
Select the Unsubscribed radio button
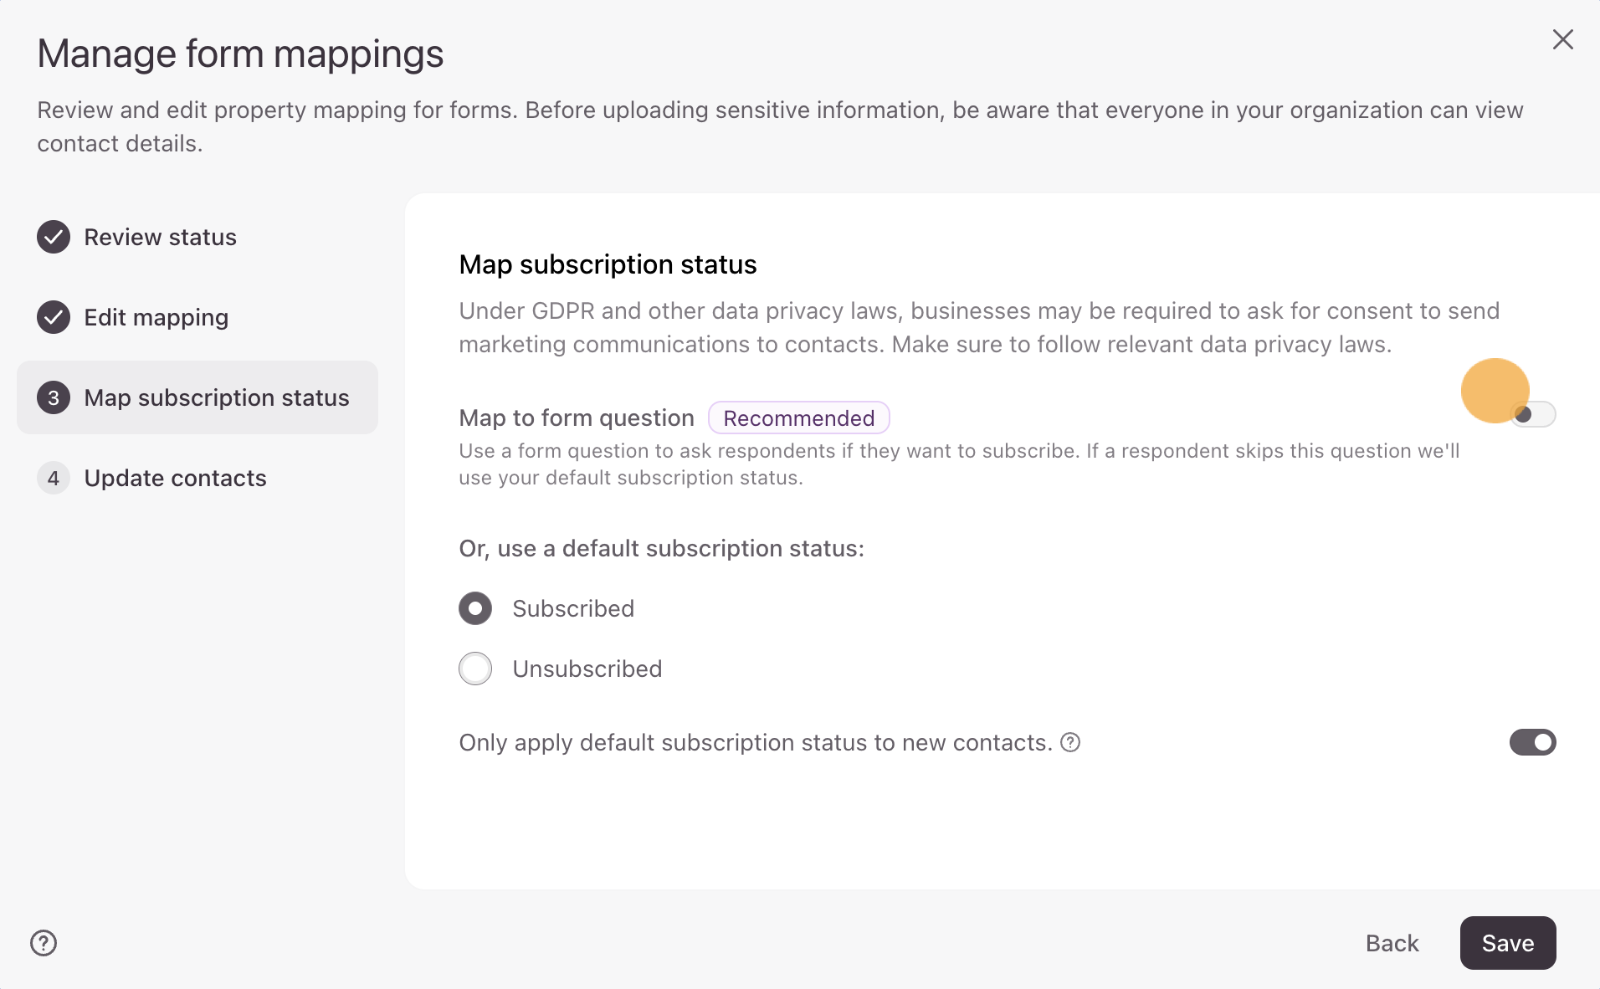(x=475, y=669)
